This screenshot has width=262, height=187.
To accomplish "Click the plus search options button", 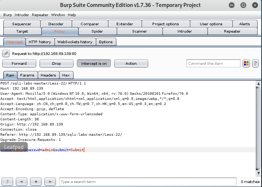I will [x=36, y=182].
